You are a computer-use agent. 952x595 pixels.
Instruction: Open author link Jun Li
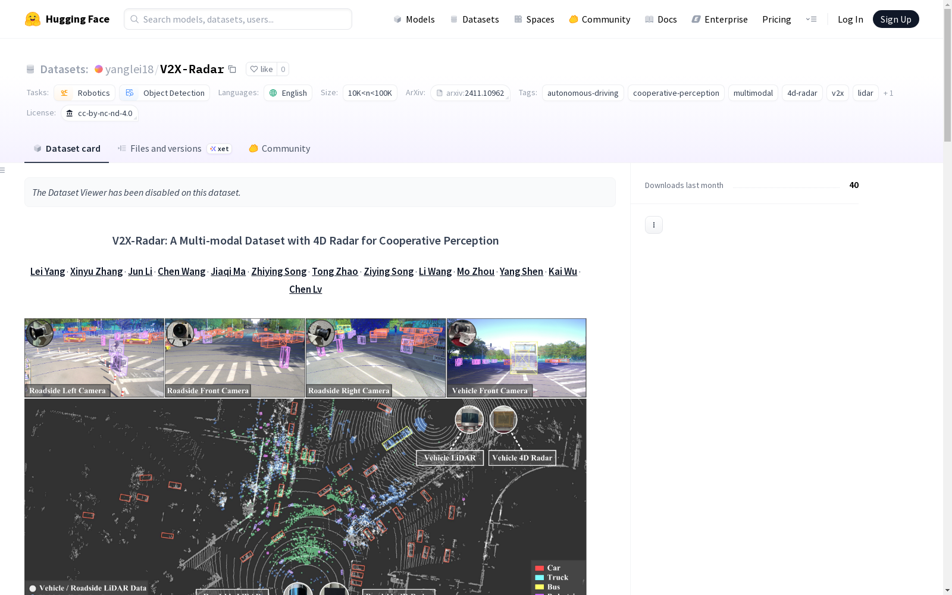click(140, 271)
